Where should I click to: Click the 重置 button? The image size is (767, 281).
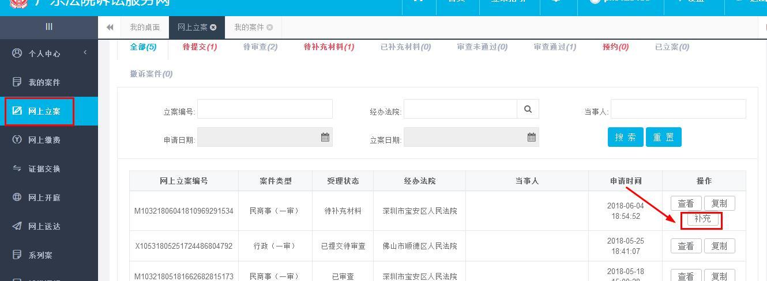tap(664, 137)
